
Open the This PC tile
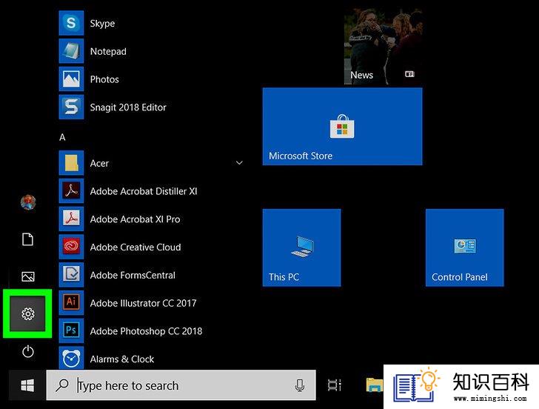(302, 247)
